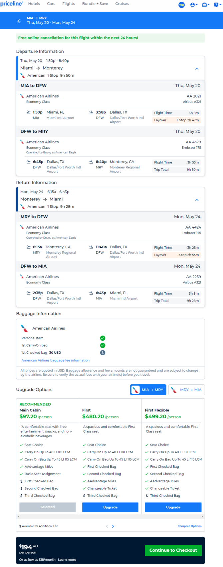Click Learn more about monthly payments

(x=67, y=560)
